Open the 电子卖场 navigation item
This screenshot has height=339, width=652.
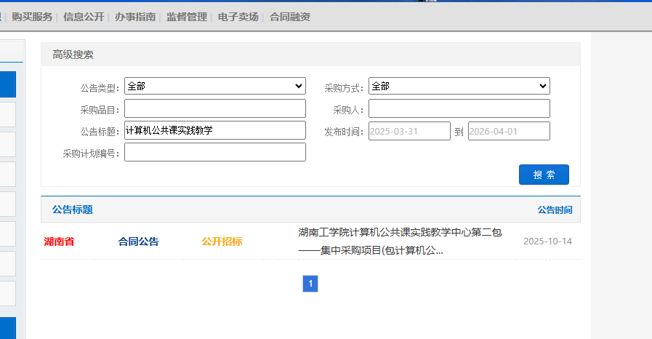238,17
